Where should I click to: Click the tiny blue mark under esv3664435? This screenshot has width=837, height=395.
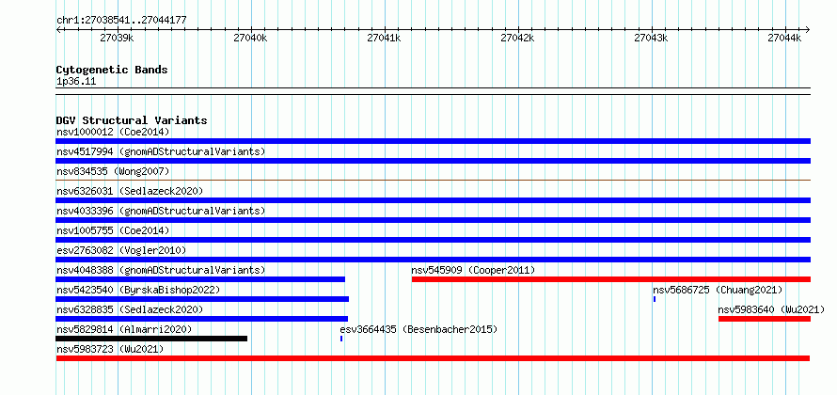tap(341, 339)
